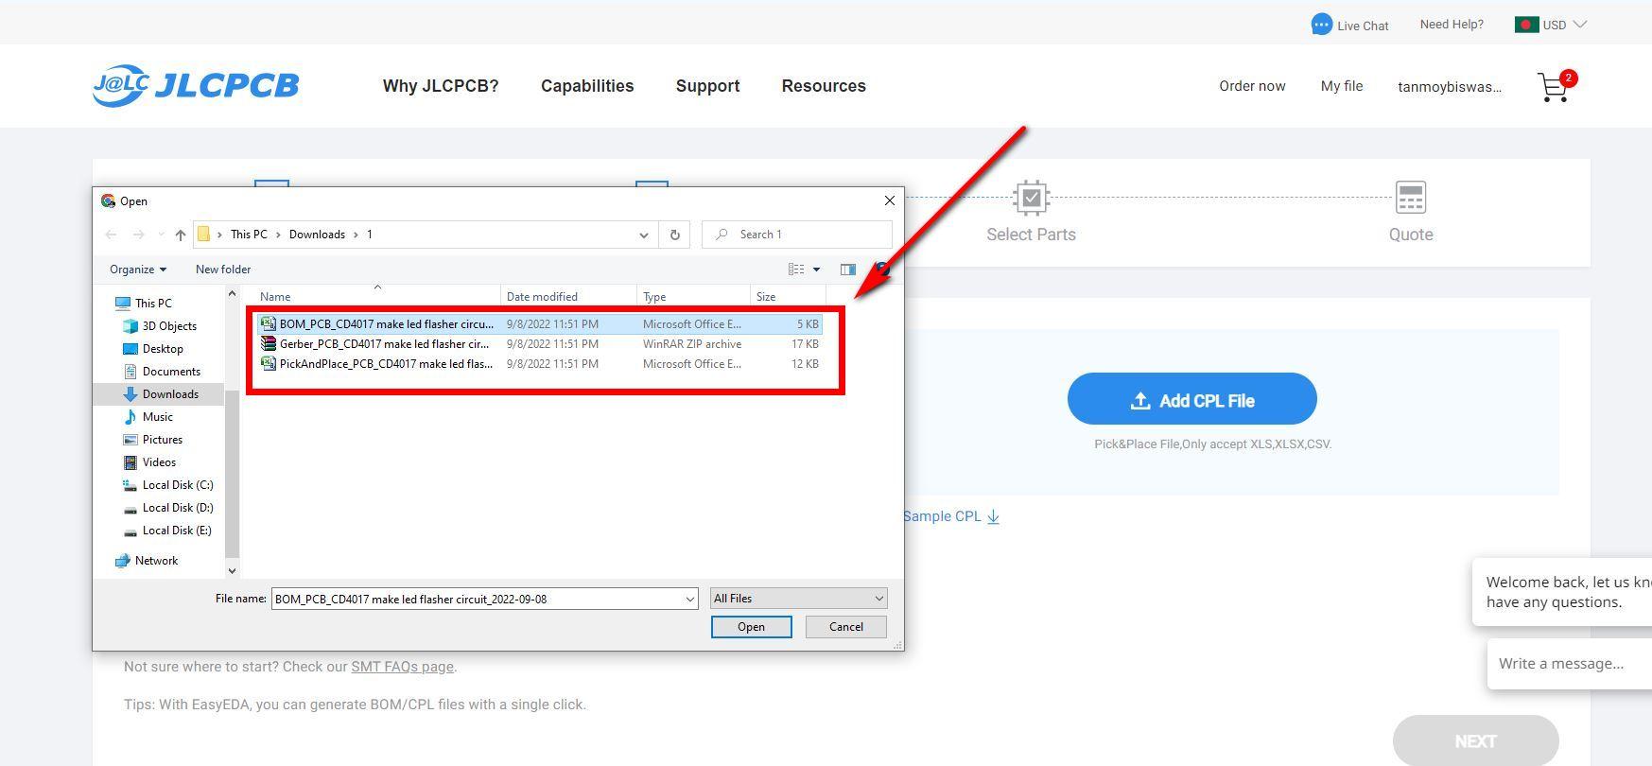Click the navigation pane scroll-down arrow
Image resolution: width=1652 pixels, height=766 pixels.
pyautogui.click(x=232, y=570)
